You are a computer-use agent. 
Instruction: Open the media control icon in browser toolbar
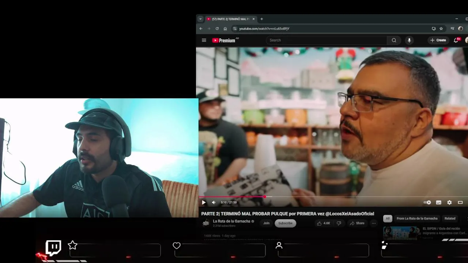(453, 28)
